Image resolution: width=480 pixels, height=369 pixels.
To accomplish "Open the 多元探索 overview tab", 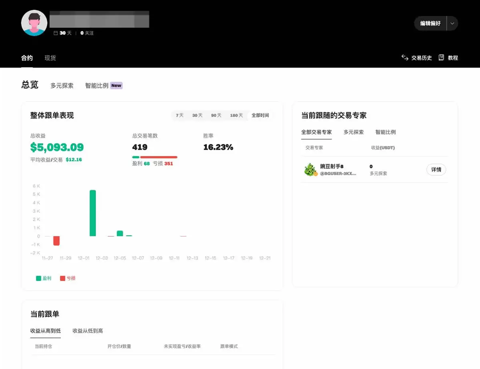I will pos(62,85).
